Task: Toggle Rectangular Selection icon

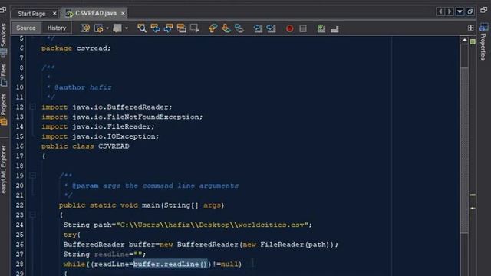Action: [x=194, y=28]
